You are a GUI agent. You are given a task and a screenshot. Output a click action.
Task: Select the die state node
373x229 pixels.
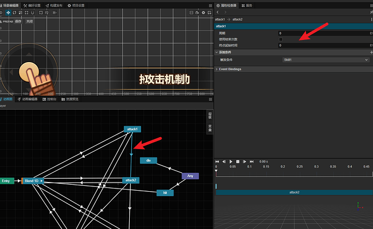[149, 160]
